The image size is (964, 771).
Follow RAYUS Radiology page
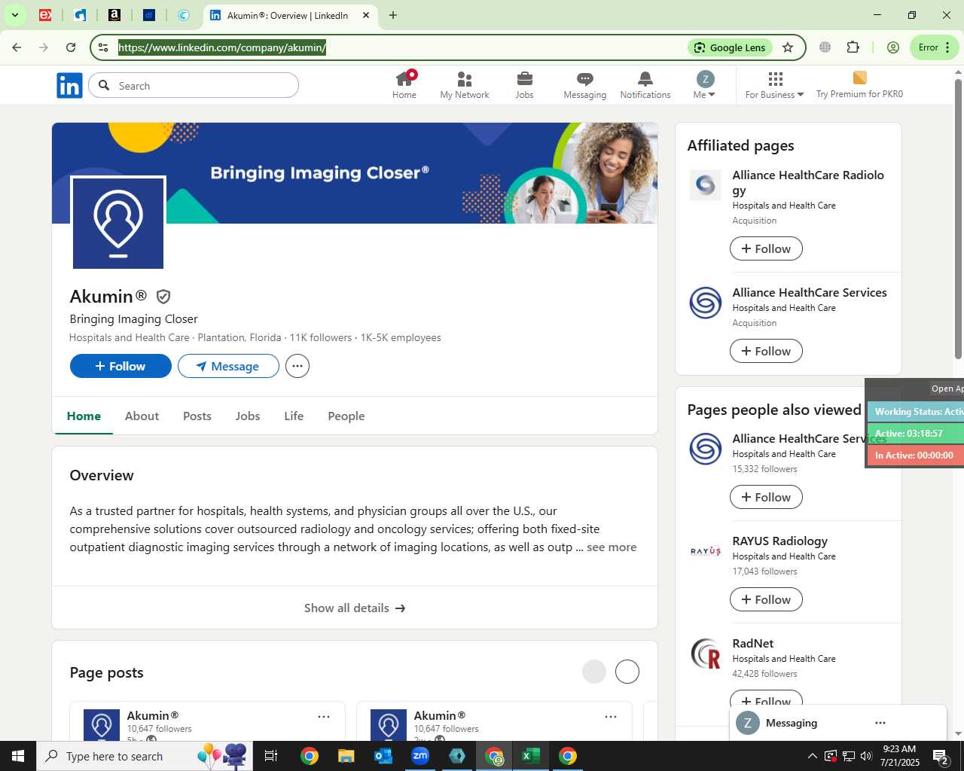pyautogui.click(x=766, y=599)
